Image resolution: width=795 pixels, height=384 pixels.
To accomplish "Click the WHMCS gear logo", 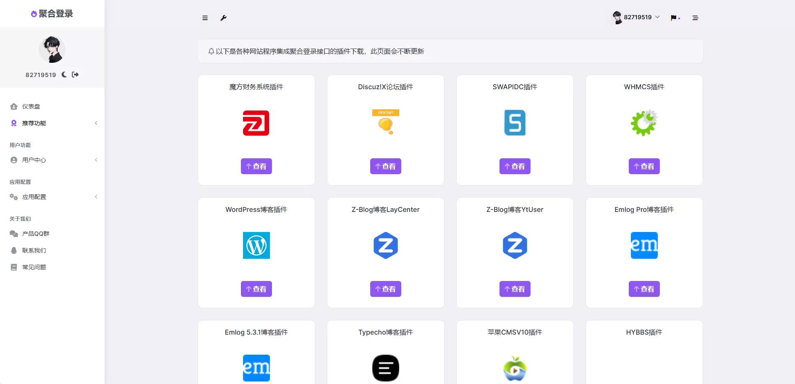I will [x=644, y=123].
